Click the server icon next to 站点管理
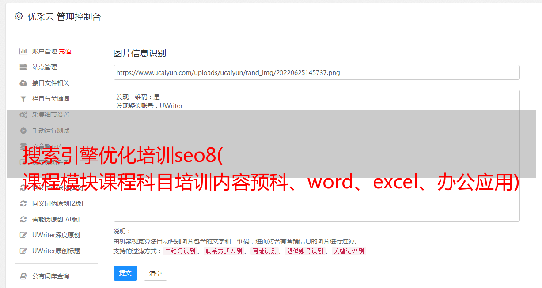542x288 pixels. (x=23, y=67)
